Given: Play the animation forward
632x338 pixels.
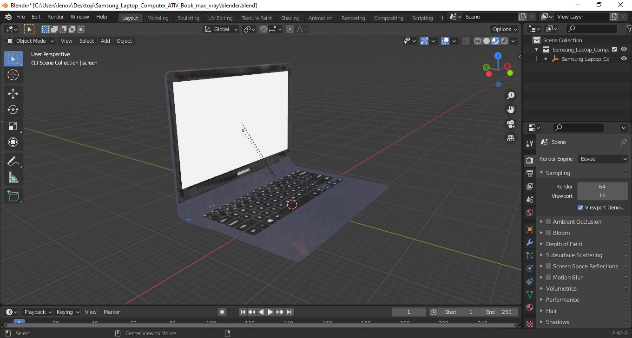Looking at the screenshot, I should (270, 312).
